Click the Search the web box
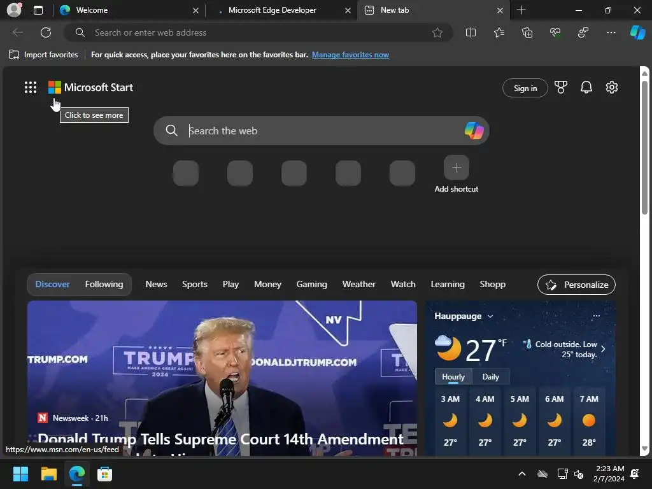Image resolution: width=652 pixels, height=489 pixels. [321, 131]
